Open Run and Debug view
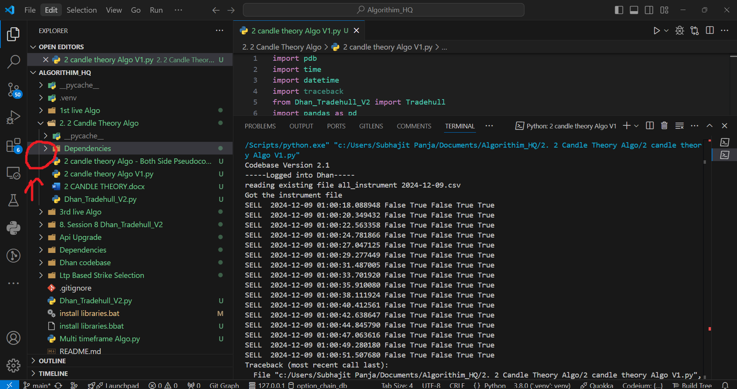The width and height of the screenshot is (737, 389). pos(13,117)
